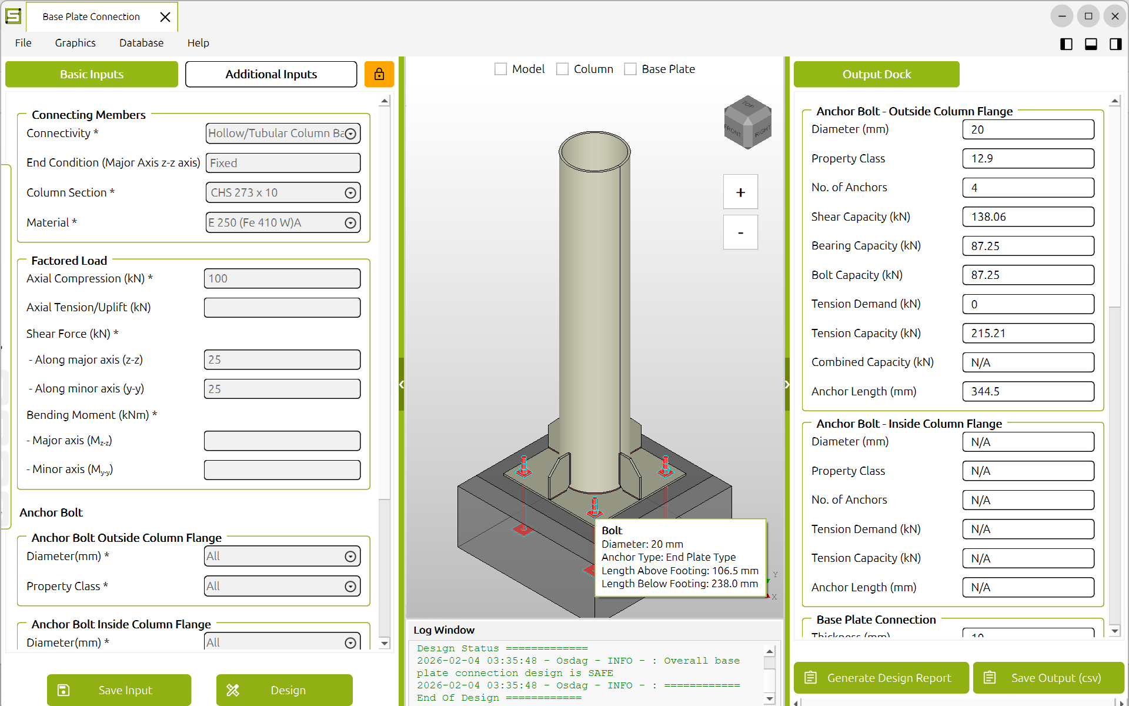Open the Connectivity dropdown
The image size is (1129, 706).
(x=283, y=134)
